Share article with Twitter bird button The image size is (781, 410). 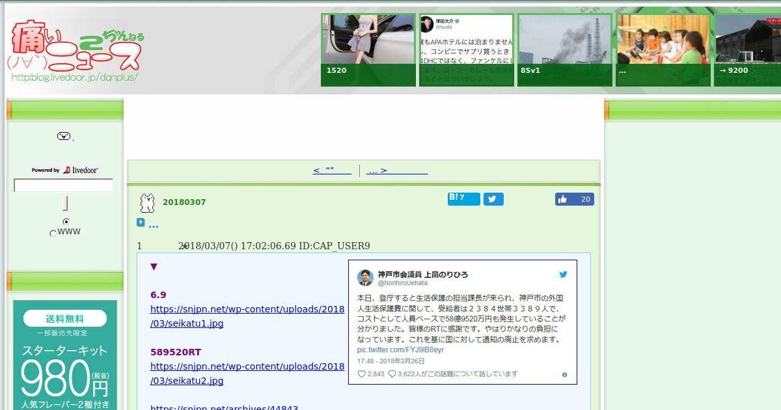[493, 199]
